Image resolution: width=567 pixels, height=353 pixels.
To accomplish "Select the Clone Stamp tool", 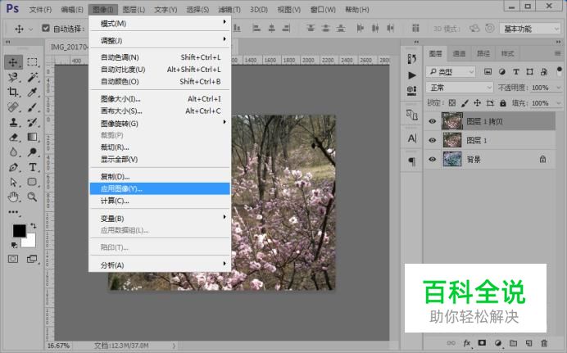I will click(x=13, y=122).
